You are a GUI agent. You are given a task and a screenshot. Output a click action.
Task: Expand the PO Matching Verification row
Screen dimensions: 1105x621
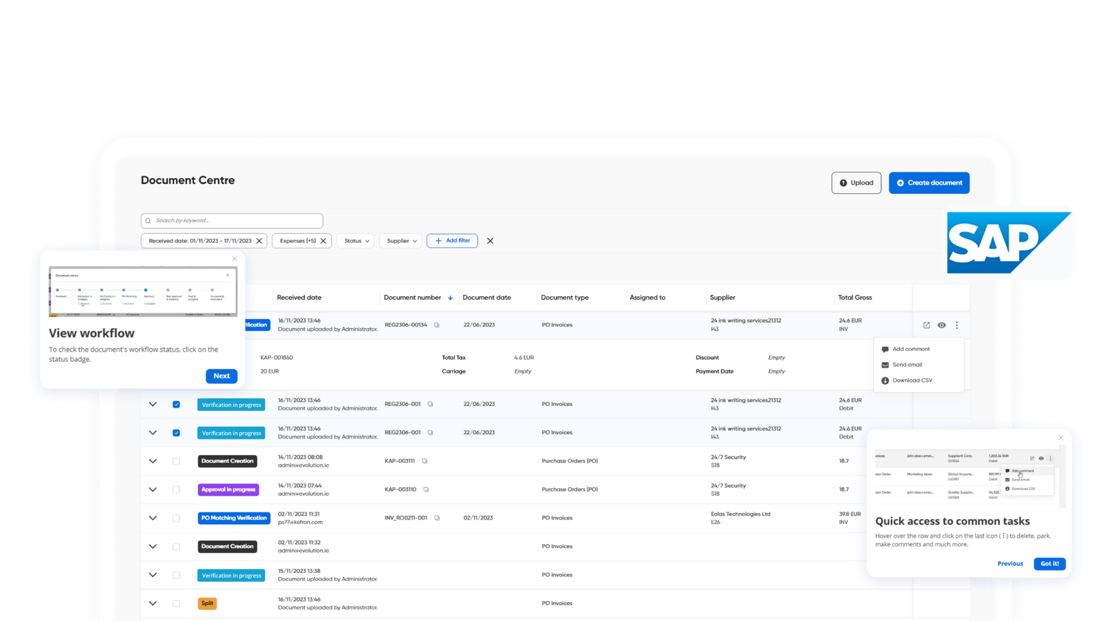click(x=153, y=518)
